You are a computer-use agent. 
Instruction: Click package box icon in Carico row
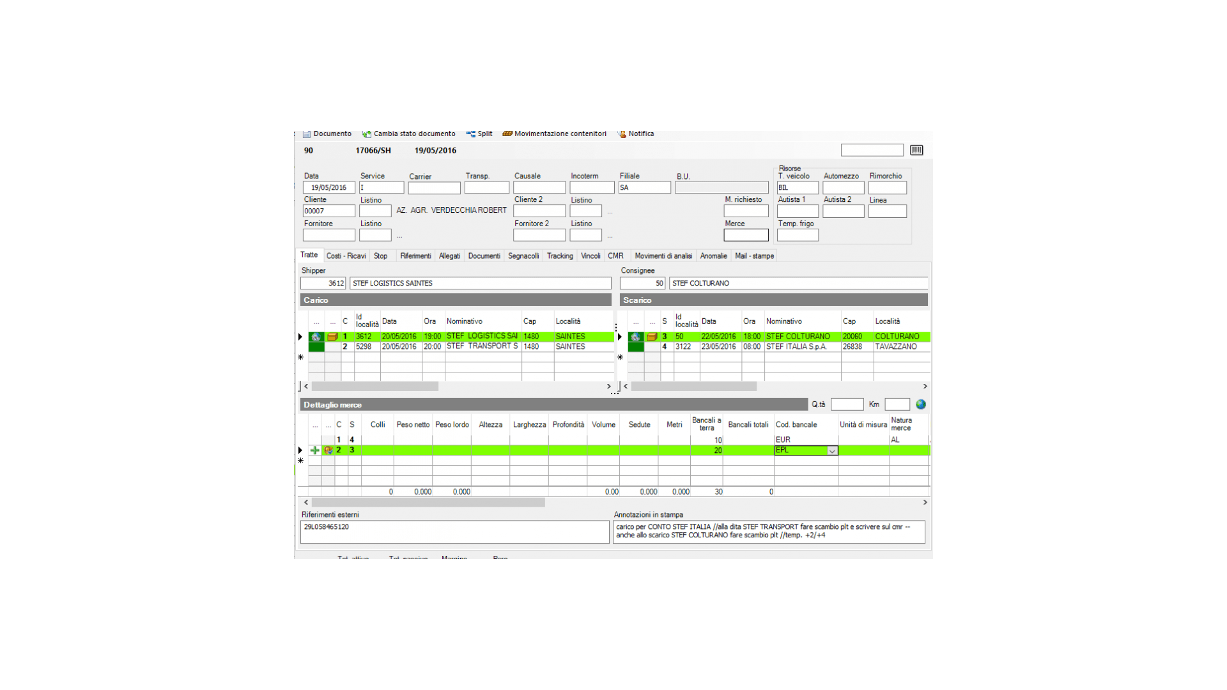(x=332, y=337)
